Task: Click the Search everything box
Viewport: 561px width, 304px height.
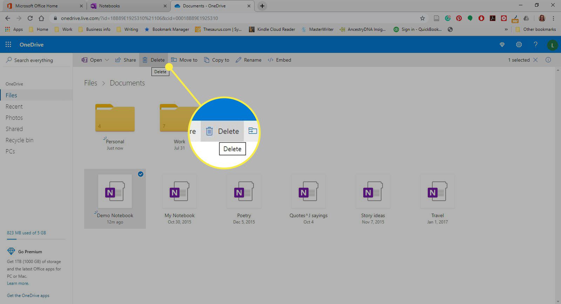Action: coord(36,60)
